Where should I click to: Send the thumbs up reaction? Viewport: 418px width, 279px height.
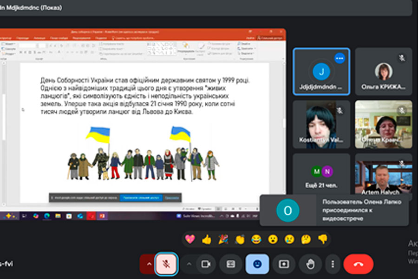click(207, 239)
